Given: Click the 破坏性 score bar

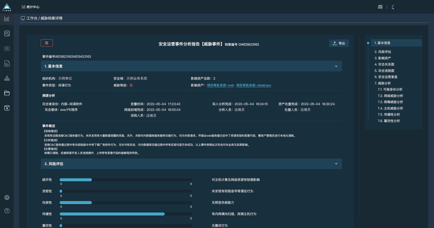Looking at the screenshot, I should [x=126, y=180].
